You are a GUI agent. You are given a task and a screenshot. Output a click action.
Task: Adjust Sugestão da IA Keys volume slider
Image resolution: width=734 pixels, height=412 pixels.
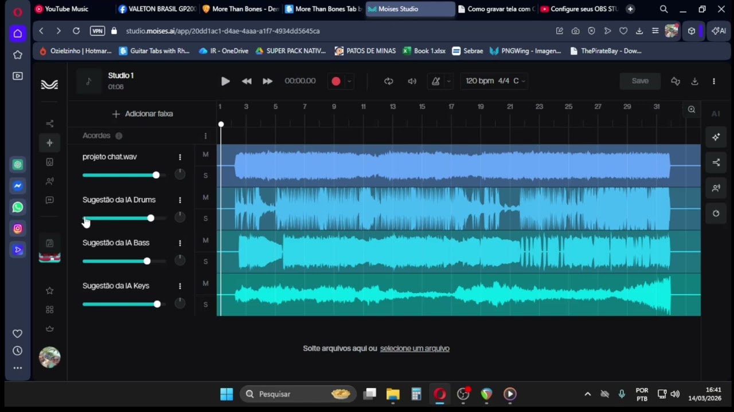(124, 304)
